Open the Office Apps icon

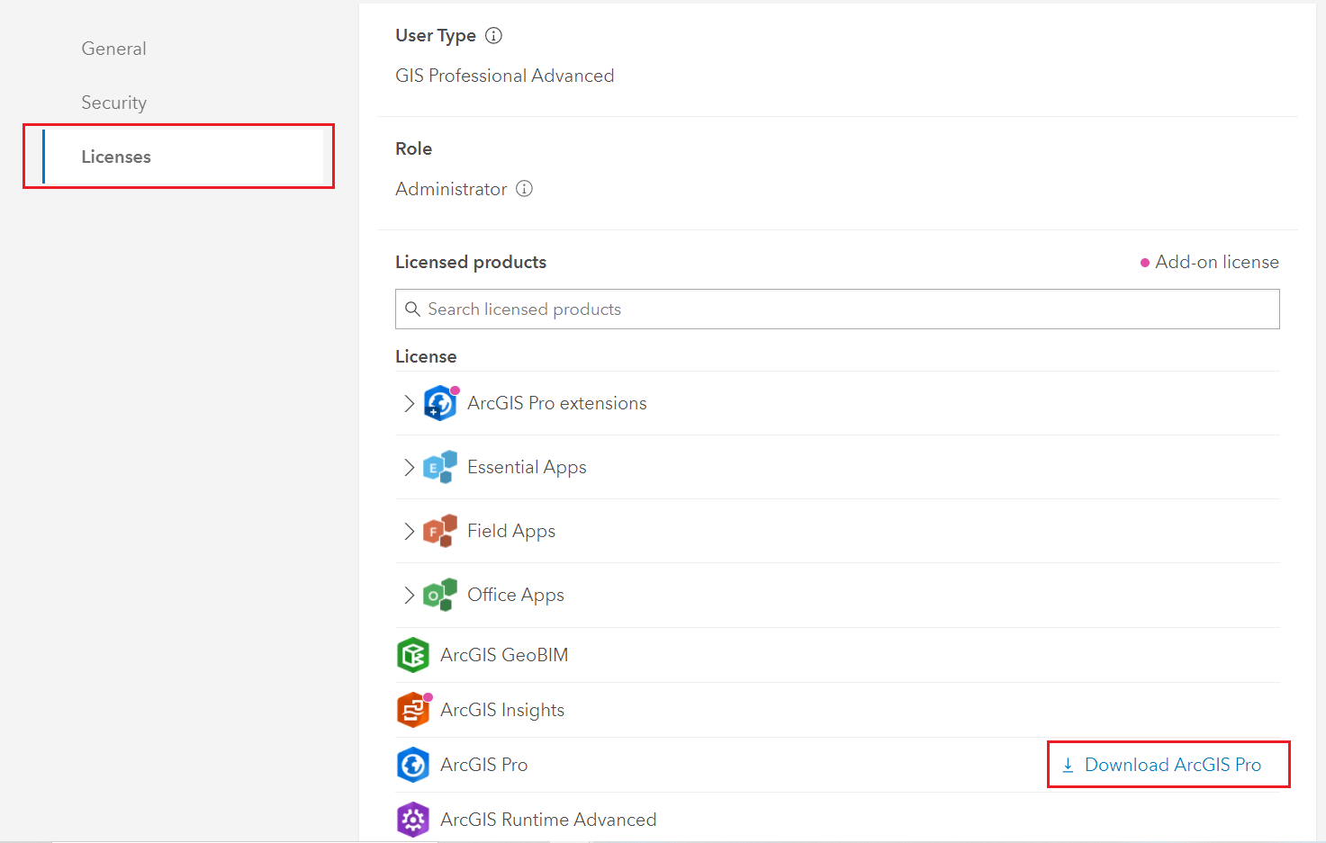[439, 595]
